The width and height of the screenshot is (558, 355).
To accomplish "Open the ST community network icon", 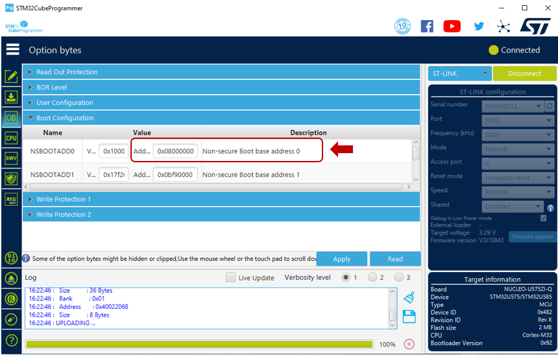I will coord(503,27).
